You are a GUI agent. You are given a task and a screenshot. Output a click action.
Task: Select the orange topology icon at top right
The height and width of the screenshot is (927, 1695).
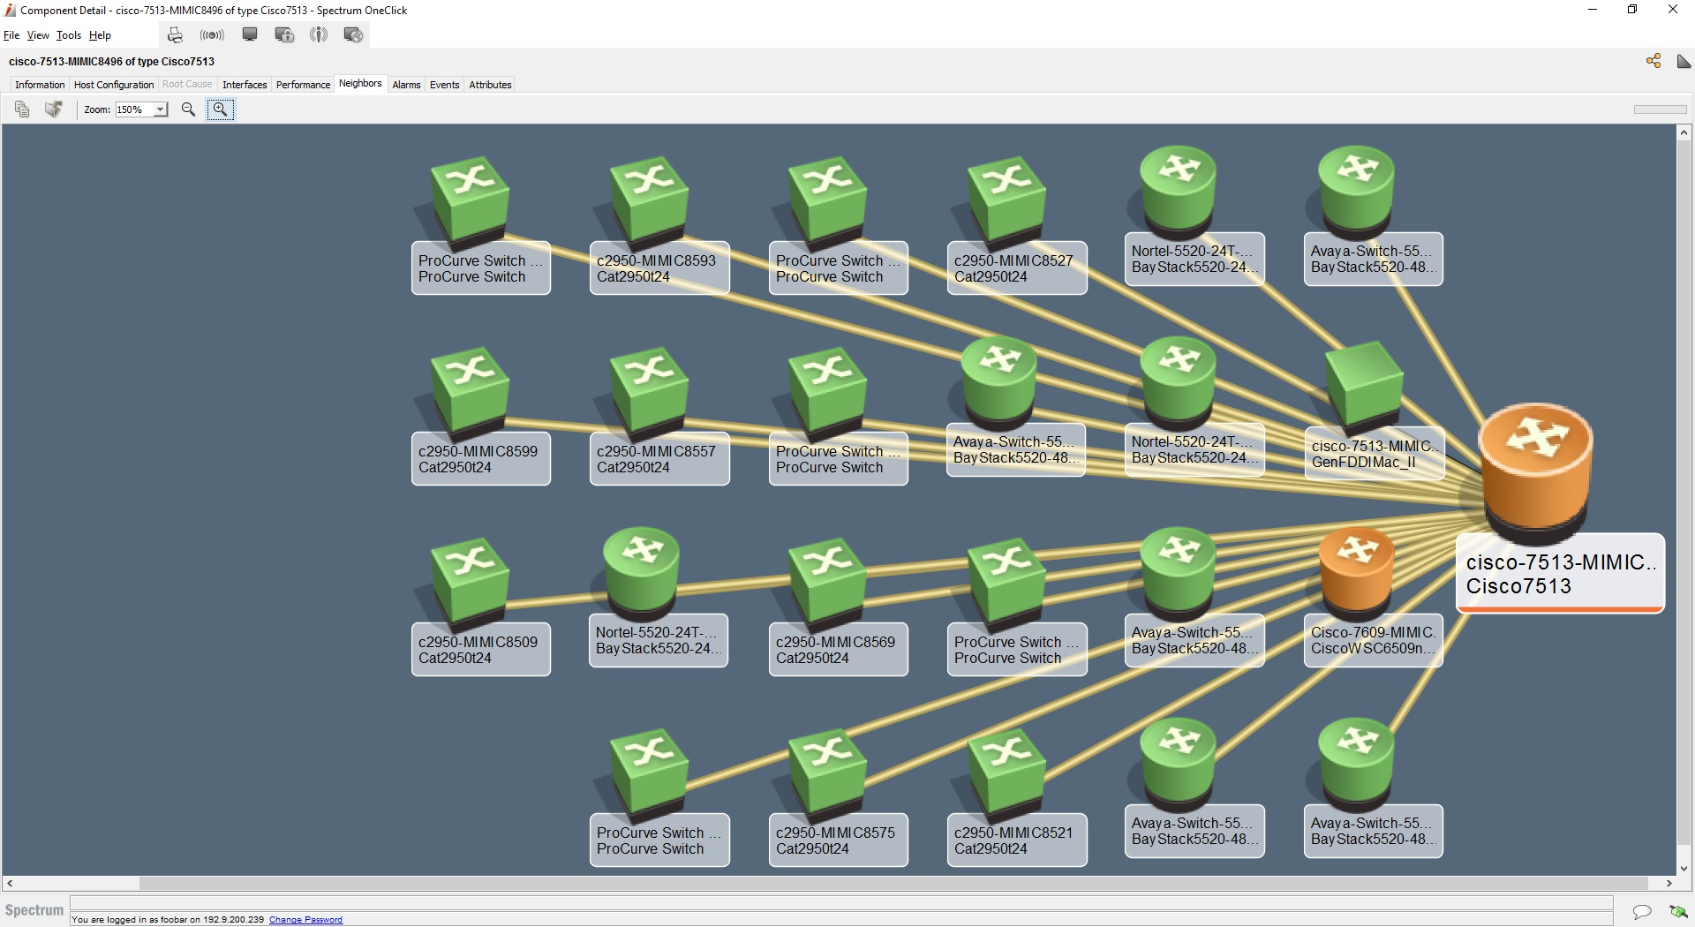click(1653, 60)
